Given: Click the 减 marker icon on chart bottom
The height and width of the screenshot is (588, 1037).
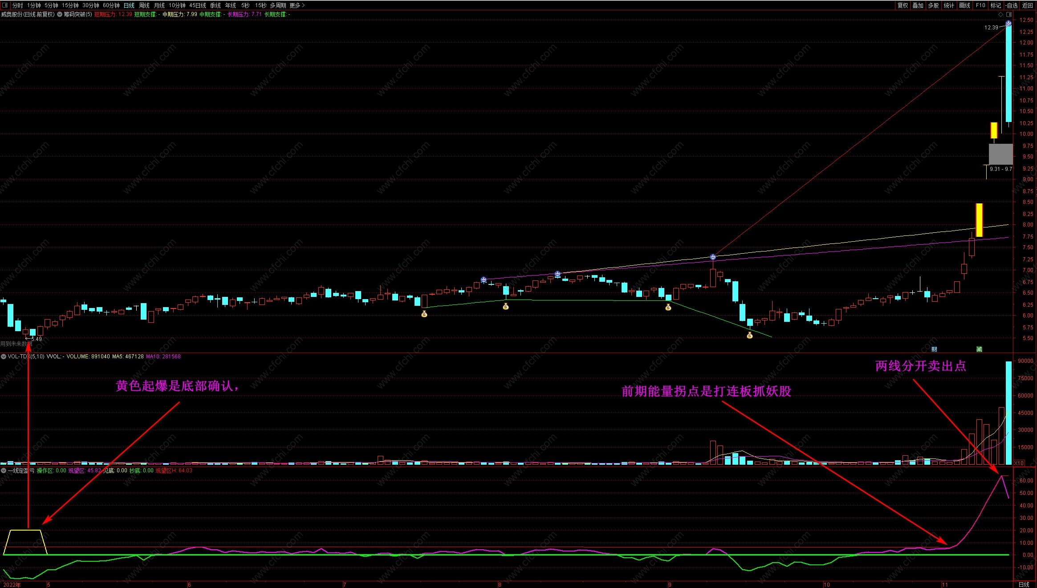Looking at the screenshot, I should click(979, 349).
